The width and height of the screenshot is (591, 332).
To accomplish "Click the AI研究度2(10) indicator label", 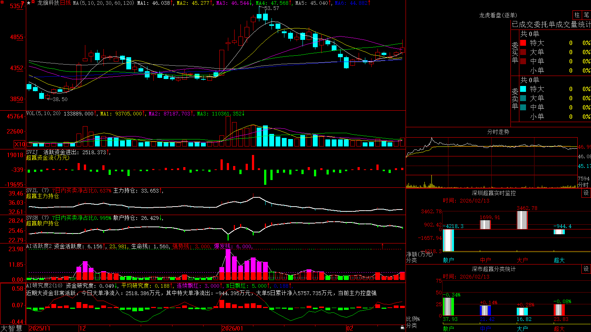I will [x=45, y=286].
